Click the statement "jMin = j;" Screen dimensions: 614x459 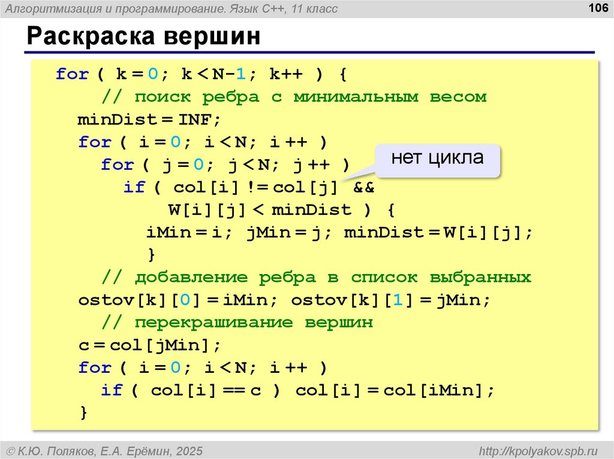click(289, 233)
